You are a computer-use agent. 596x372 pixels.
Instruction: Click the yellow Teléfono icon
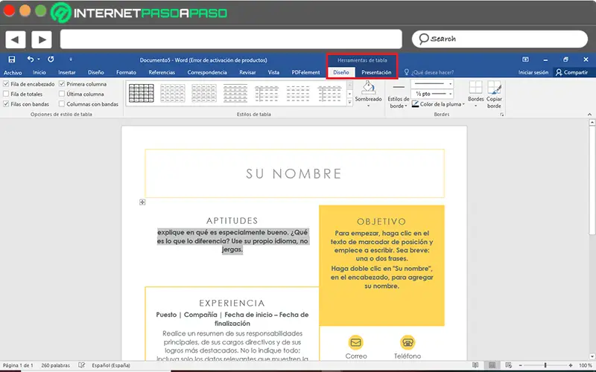coord(408,343)
